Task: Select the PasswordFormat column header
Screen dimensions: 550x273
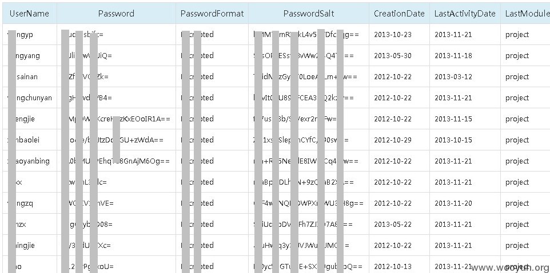Action: point(212,14)
